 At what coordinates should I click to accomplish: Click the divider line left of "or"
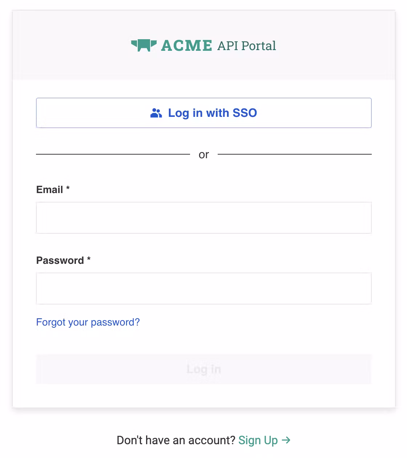coord(113,154)
